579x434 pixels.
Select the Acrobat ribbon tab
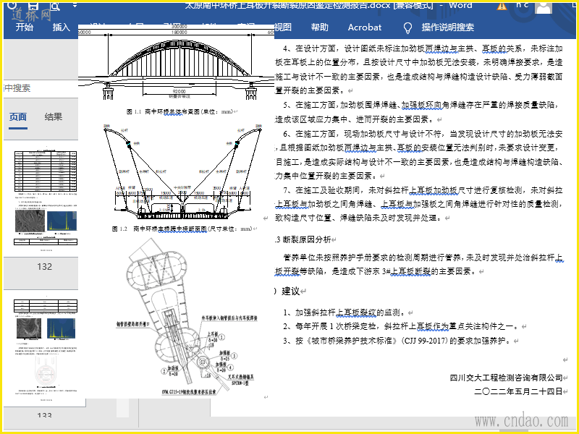[364, 27]
